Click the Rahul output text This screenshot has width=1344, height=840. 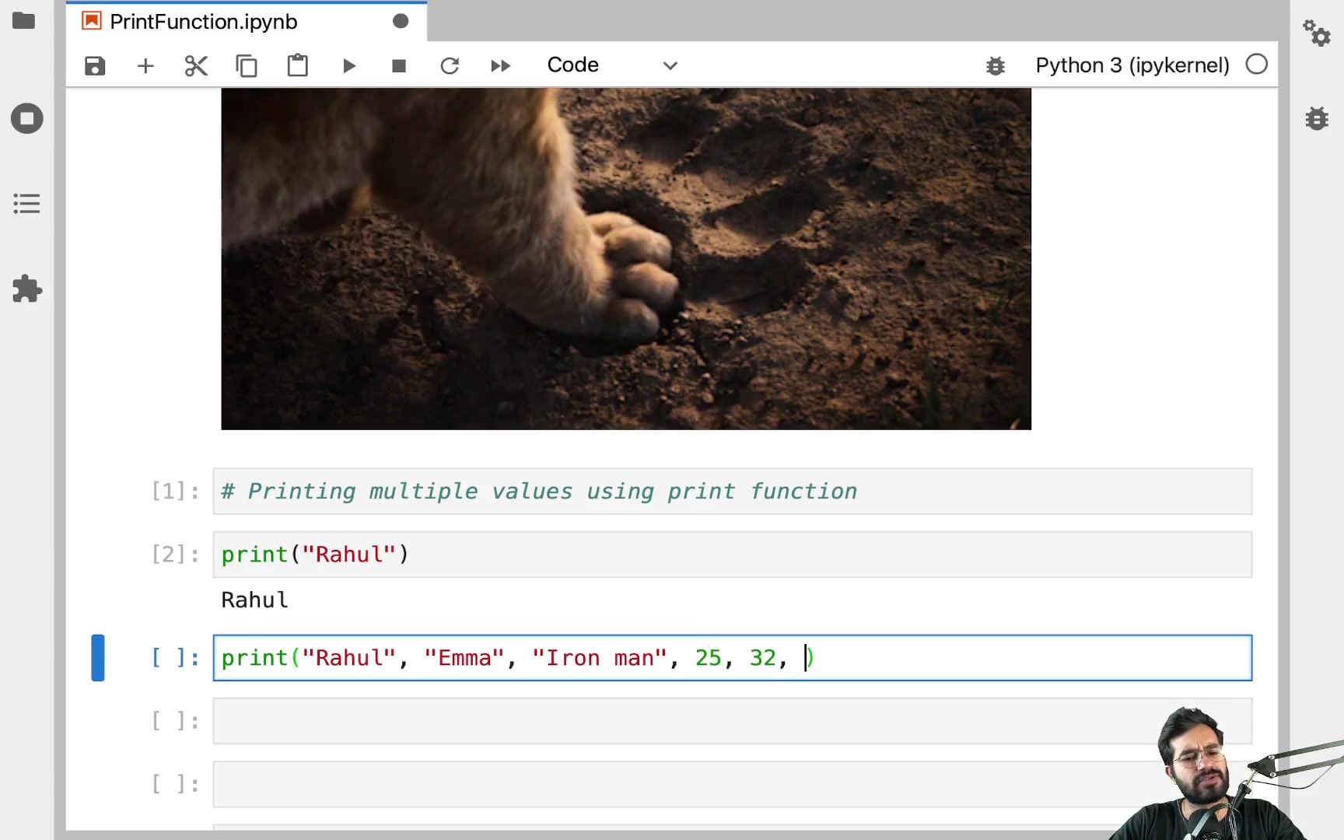pos(255,600)
